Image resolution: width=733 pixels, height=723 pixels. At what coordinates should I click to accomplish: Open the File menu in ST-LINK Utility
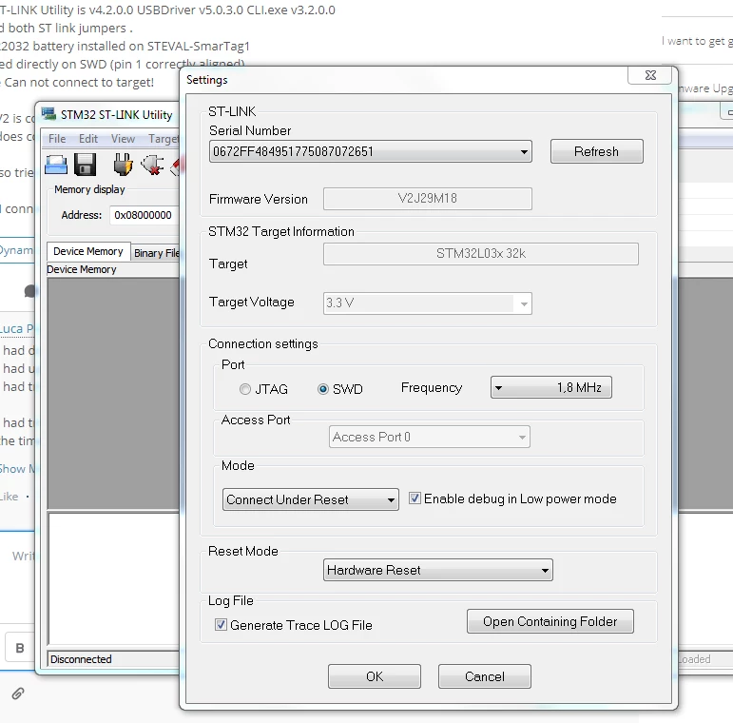click(57, 139)
